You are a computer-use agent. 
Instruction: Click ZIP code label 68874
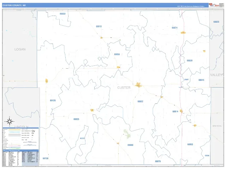pos(174,28)
